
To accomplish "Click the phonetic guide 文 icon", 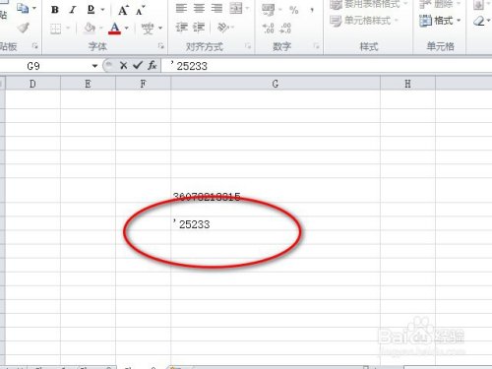I will (148, 29).
